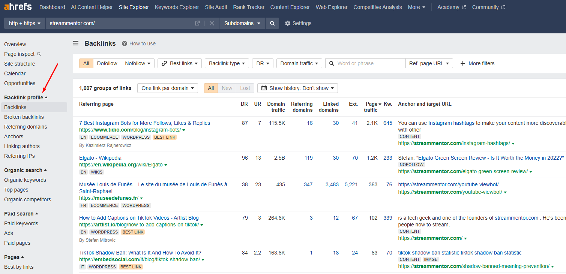Open AI Content Helper
Screen dimensions: 566x274
(92, 7)
